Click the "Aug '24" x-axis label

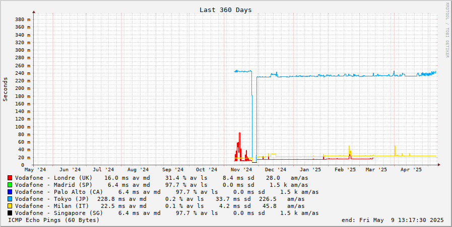tap(138, 170)
